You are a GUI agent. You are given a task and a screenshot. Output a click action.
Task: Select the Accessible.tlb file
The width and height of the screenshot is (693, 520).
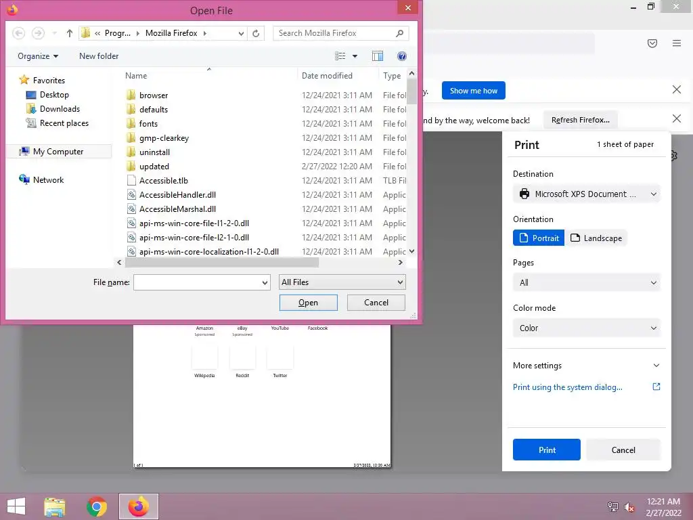tap(164, 181)
